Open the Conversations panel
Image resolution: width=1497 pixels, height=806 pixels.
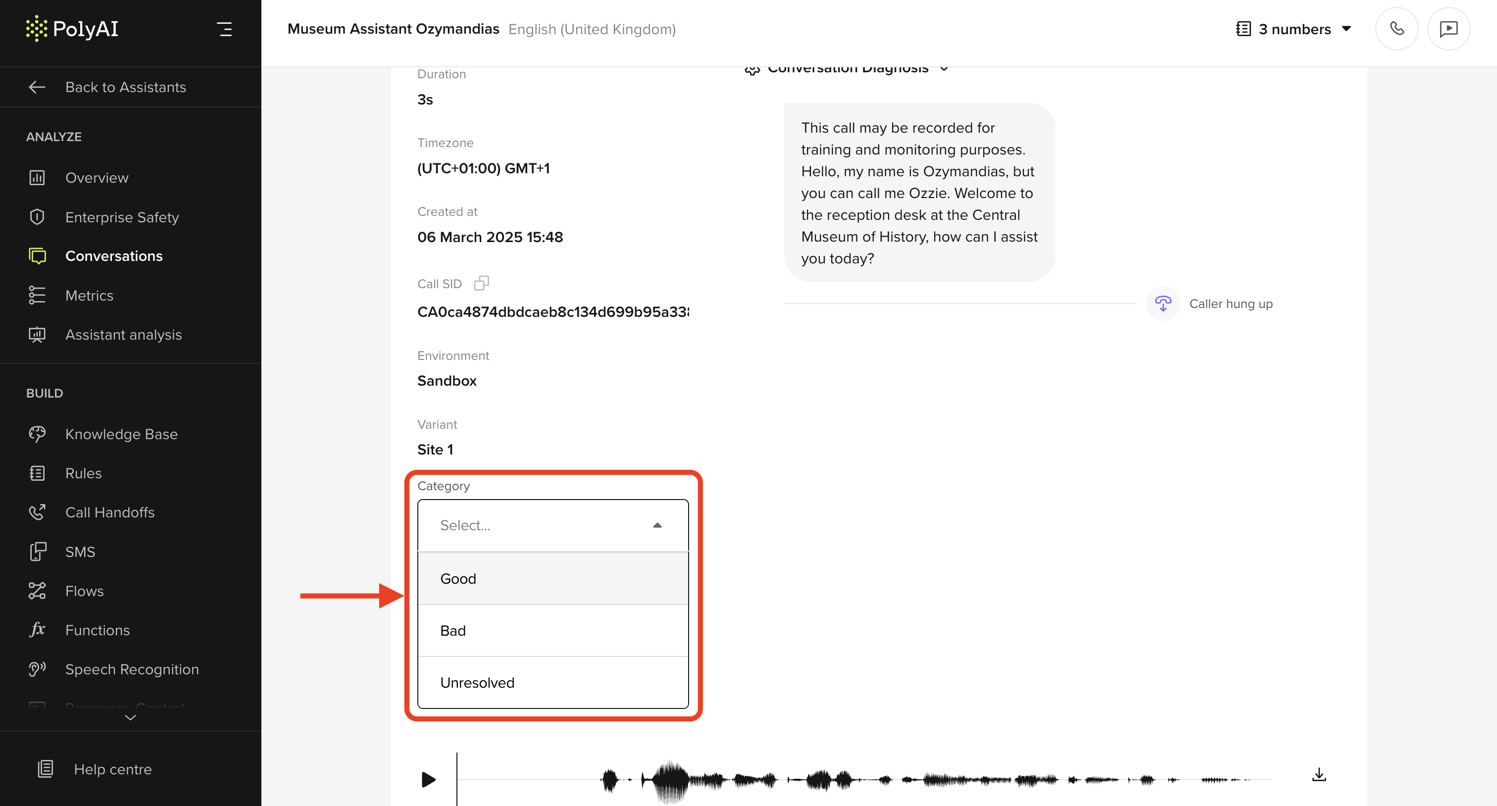coord(114,255)
